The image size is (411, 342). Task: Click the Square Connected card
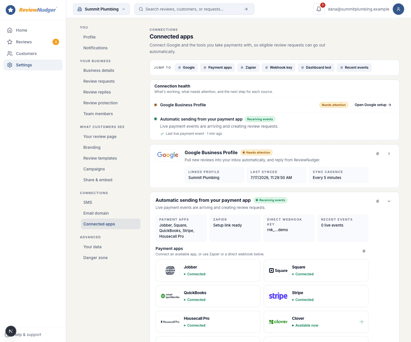(x=316, y=270)
